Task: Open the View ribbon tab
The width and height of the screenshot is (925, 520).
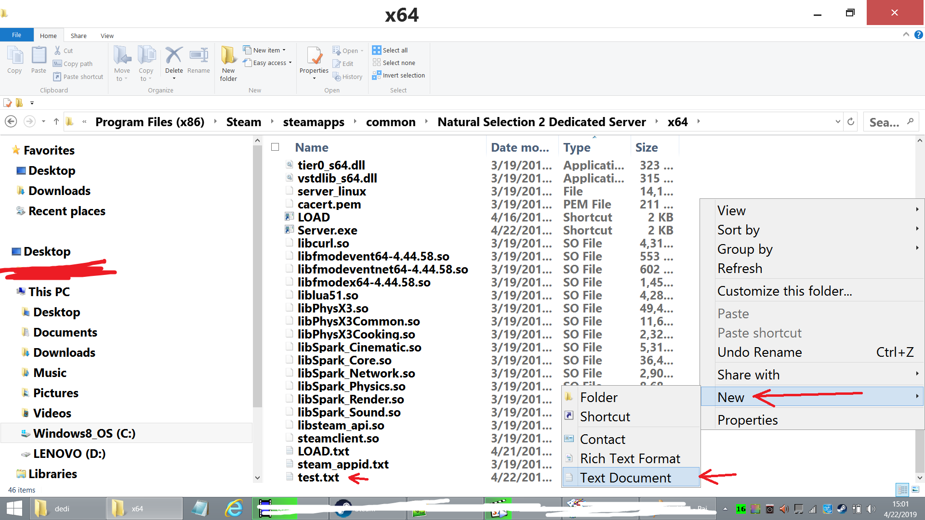Action: [x=107, y=36]
